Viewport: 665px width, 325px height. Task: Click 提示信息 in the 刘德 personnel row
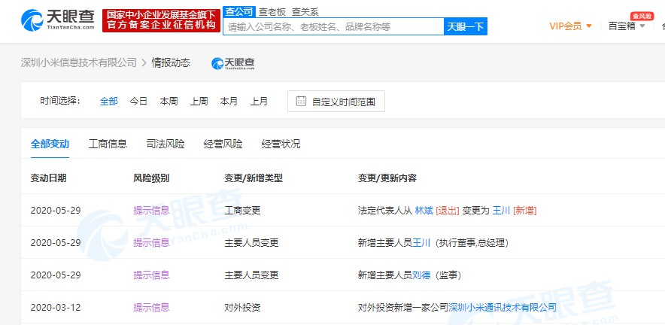pos(151,275)
